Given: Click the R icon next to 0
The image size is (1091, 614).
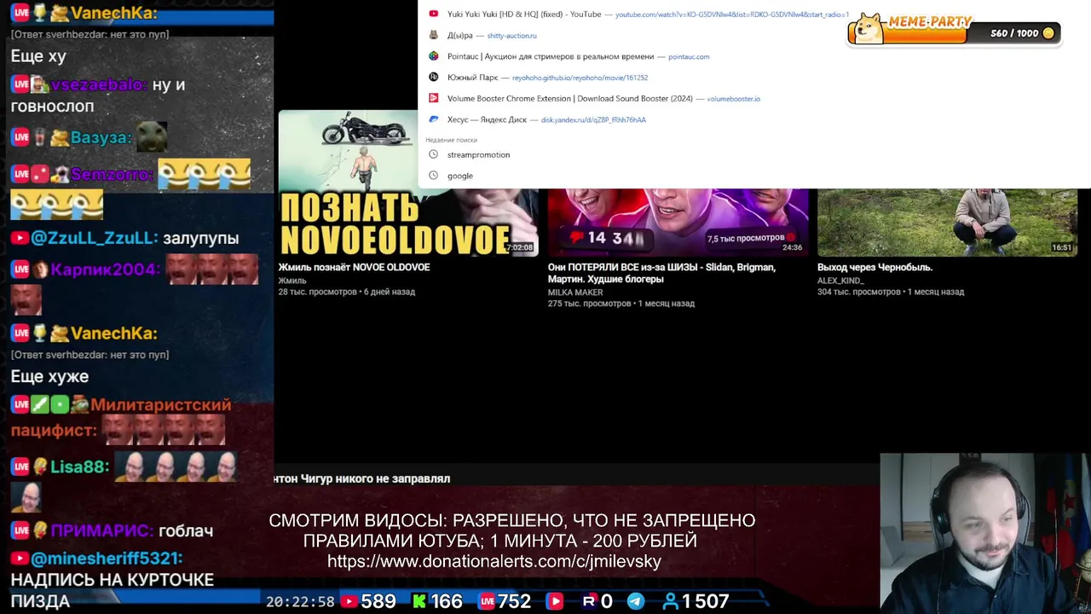Looking at the screenshot, I should (x=588, y=601).
